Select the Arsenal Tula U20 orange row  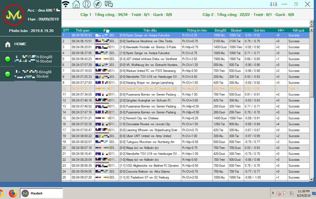click(x=150, y=89)
